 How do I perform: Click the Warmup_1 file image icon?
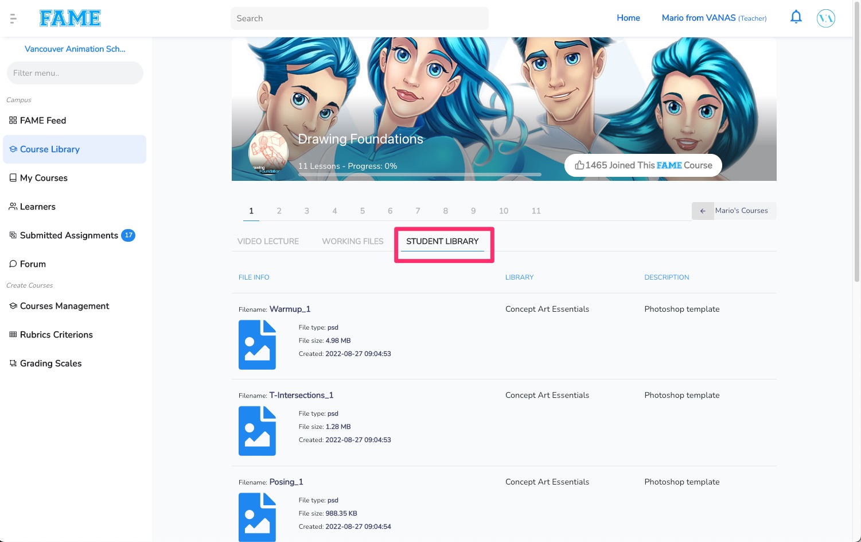click(257, 344)
